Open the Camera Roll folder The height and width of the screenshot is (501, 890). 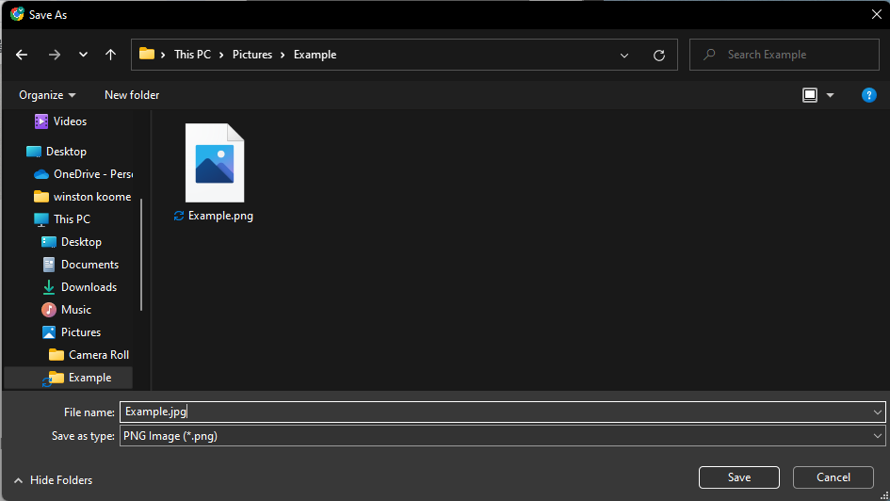pyautogui.click(x=99, y=355)
